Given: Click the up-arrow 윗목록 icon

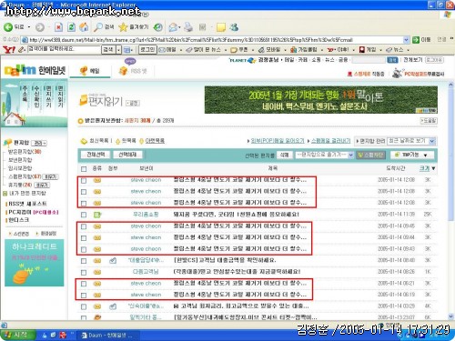Looking at the screenshot, I should [x=117, y=141].
